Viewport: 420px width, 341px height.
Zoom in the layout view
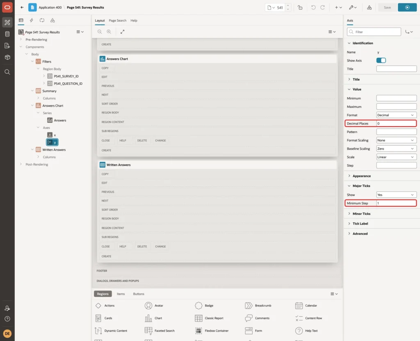(x=109, y=32)
